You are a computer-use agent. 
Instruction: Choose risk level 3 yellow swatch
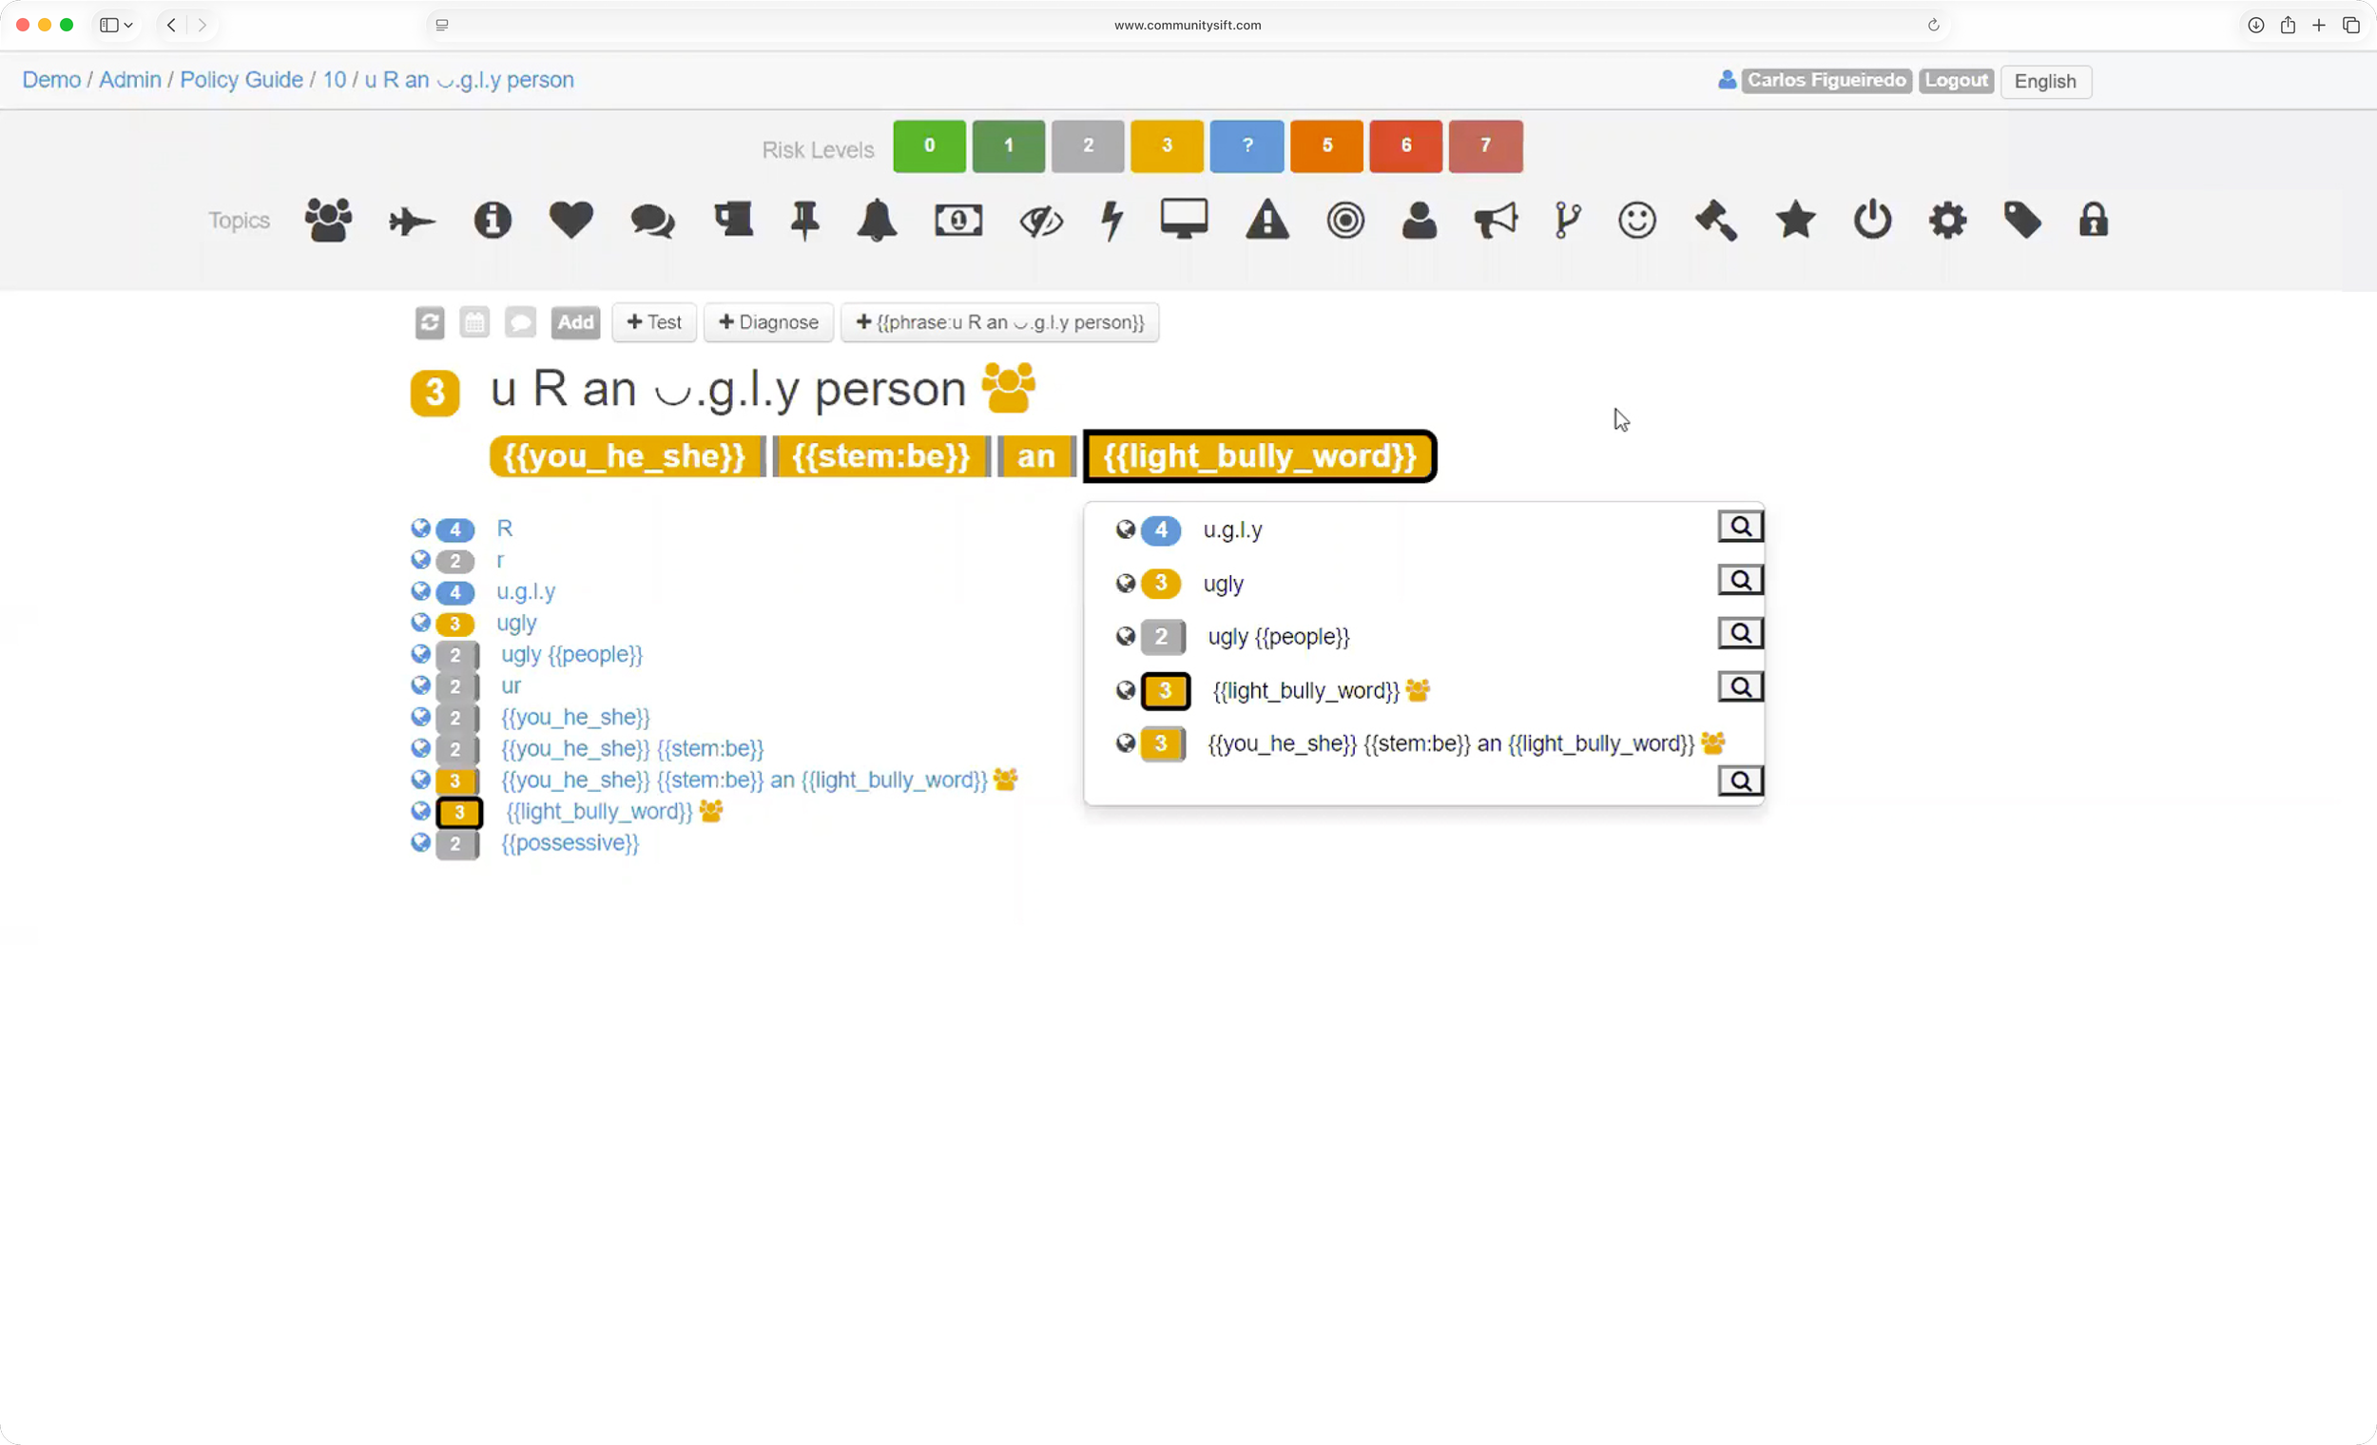pyautogui.click(x=1167, y=145)
